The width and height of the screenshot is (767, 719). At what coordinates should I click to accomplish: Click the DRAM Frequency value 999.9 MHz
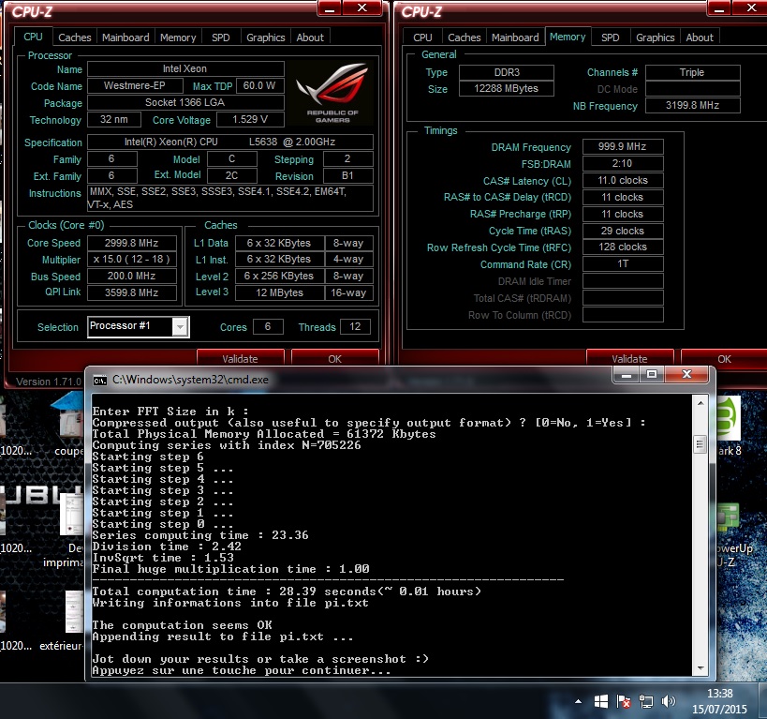coord(623,146)
